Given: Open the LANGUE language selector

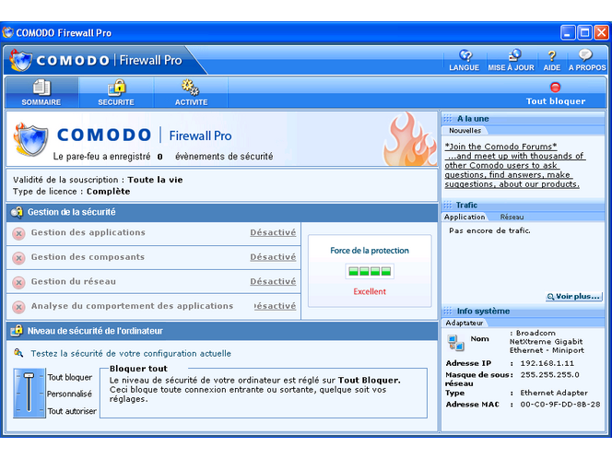Looking at the screenshot, I should pos(465,61).
